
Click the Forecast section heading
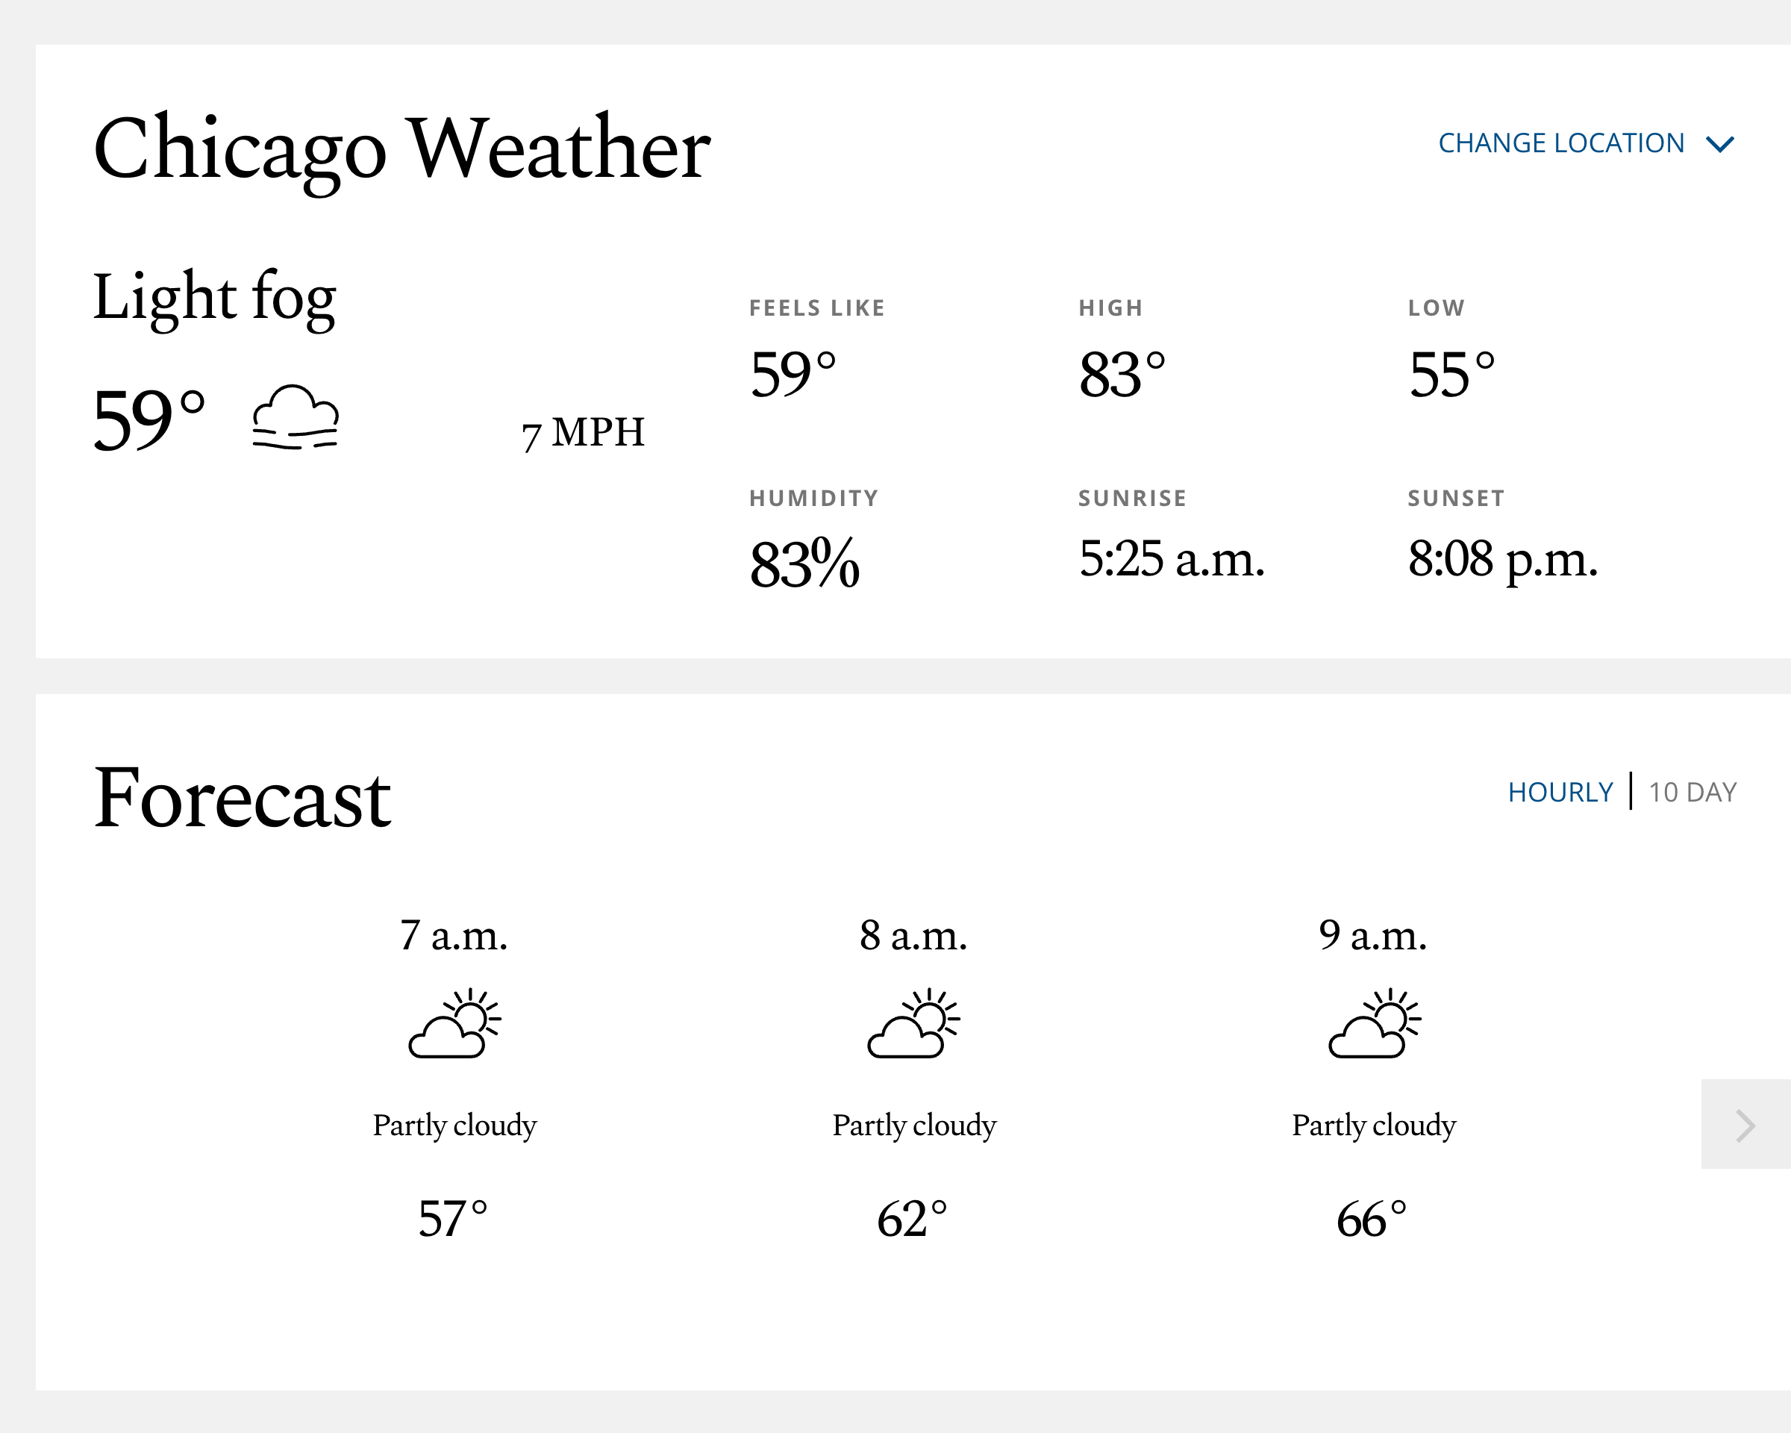(242, 798)
